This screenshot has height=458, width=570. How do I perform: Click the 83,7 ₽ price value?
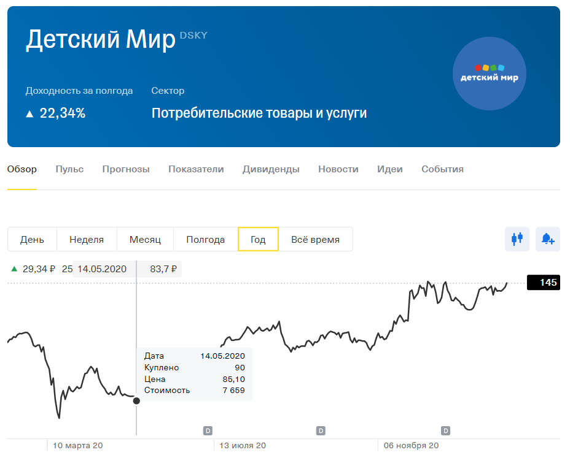(163, 269)
